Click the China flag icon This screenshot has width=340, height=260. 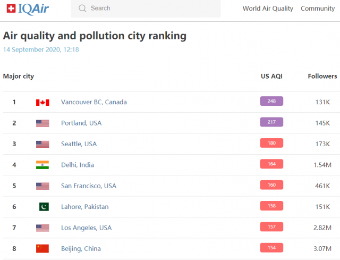click(42, 248)
